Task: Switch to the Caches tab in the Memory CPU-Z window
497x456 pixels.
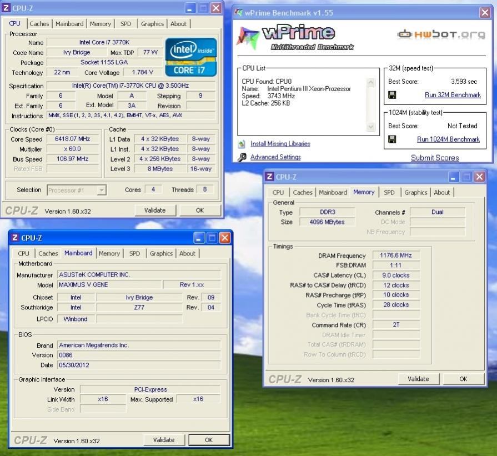Action: (303, 193)
